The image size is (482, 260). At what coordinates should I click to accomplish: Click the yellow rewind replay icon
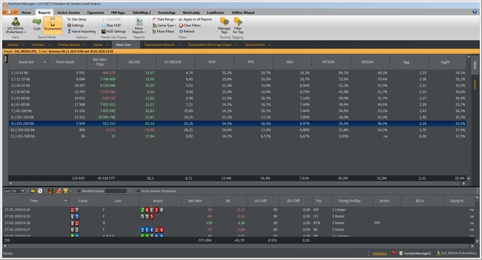point(32,191)
